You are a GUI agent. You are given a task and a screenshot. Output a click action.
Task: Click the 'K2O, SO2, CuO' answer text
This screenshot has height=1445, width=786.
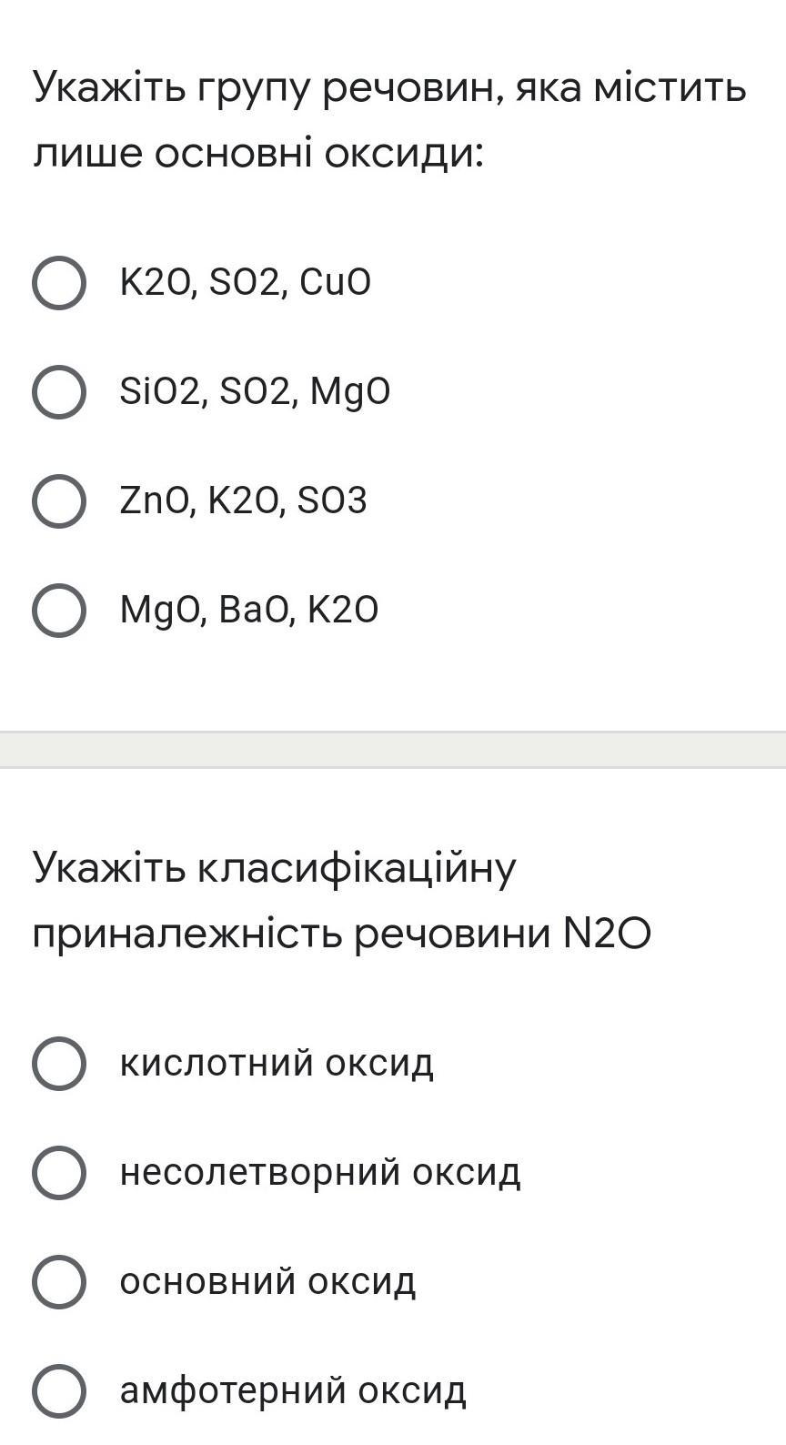(246, 283)
